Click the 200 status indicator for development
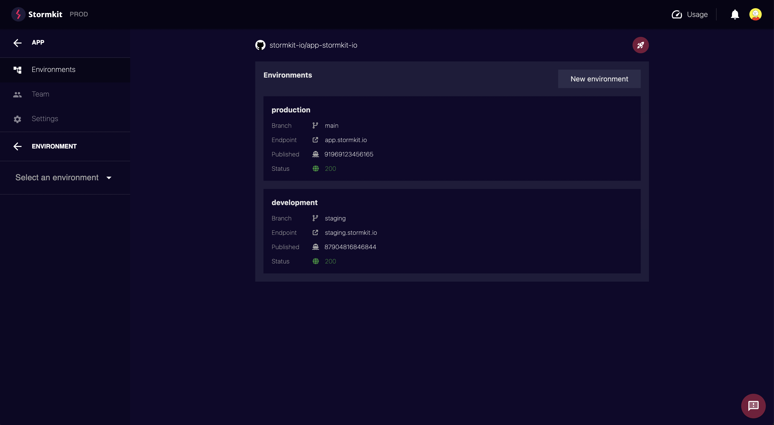 330,261
